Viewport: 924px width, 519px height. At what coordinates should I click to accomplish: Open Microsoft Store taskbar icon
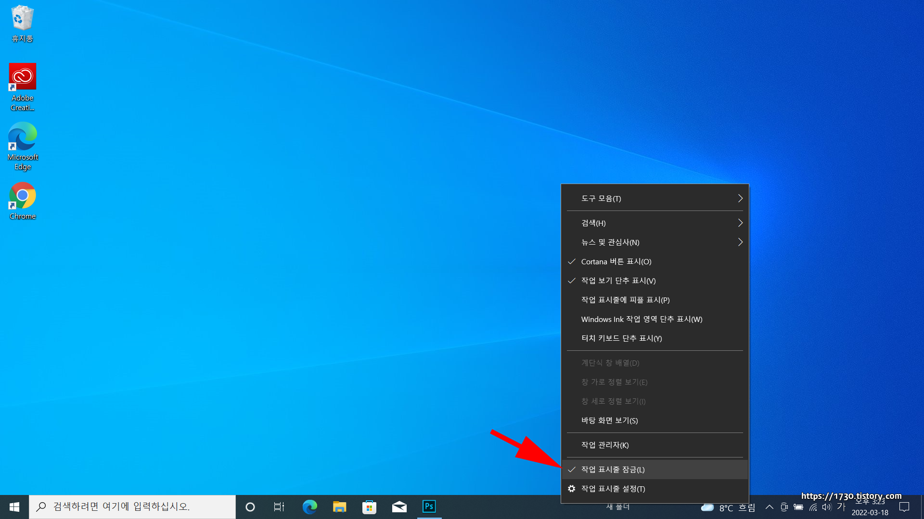(x=369, y=507)
